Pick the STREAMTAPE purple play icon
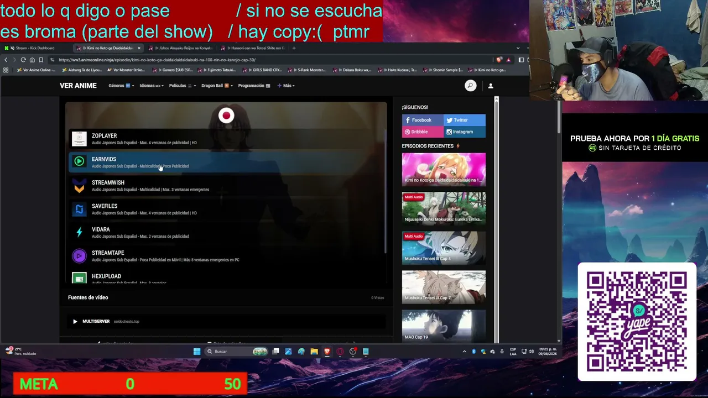708x398 pixels. pyautogui.click(x=79, y=256)
